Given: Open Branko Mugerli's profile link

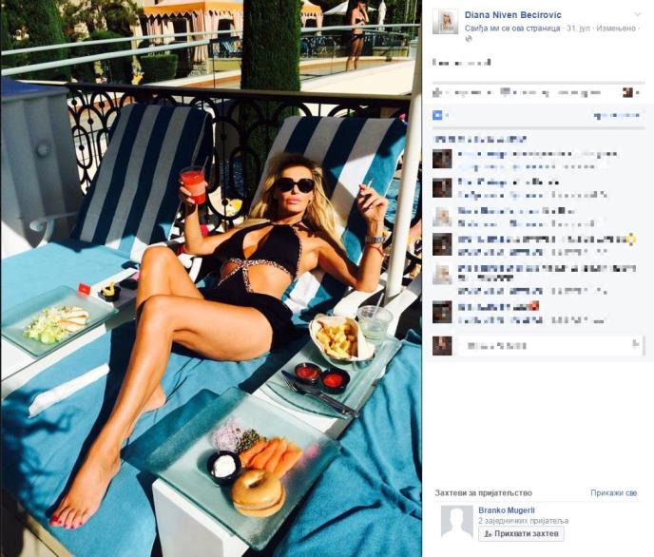Looking at the screenshot, I should tap(507, 510).
